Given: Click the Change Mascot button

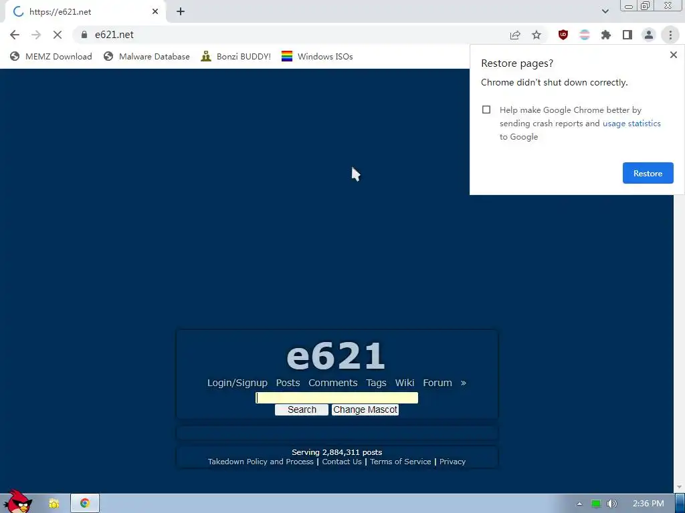Looking at the screenshot, I should click(365, 409).
